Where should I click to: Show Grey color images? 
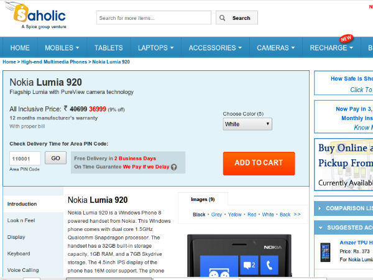pyautogui.click(x=216, y=215)
